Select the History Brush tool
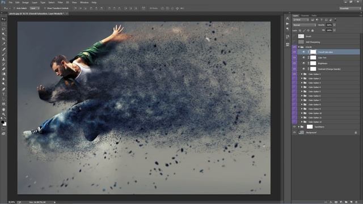The width and height of the screenshot is (363, 204). pos(3,64)
